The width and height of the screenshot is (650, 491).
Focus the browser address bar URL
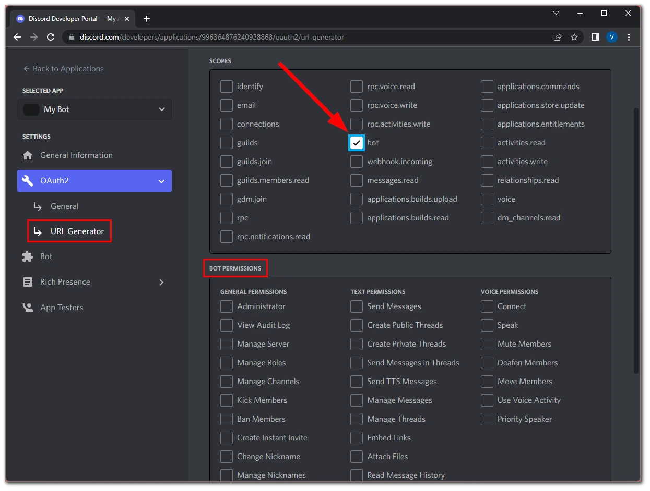tap(212, 37)
